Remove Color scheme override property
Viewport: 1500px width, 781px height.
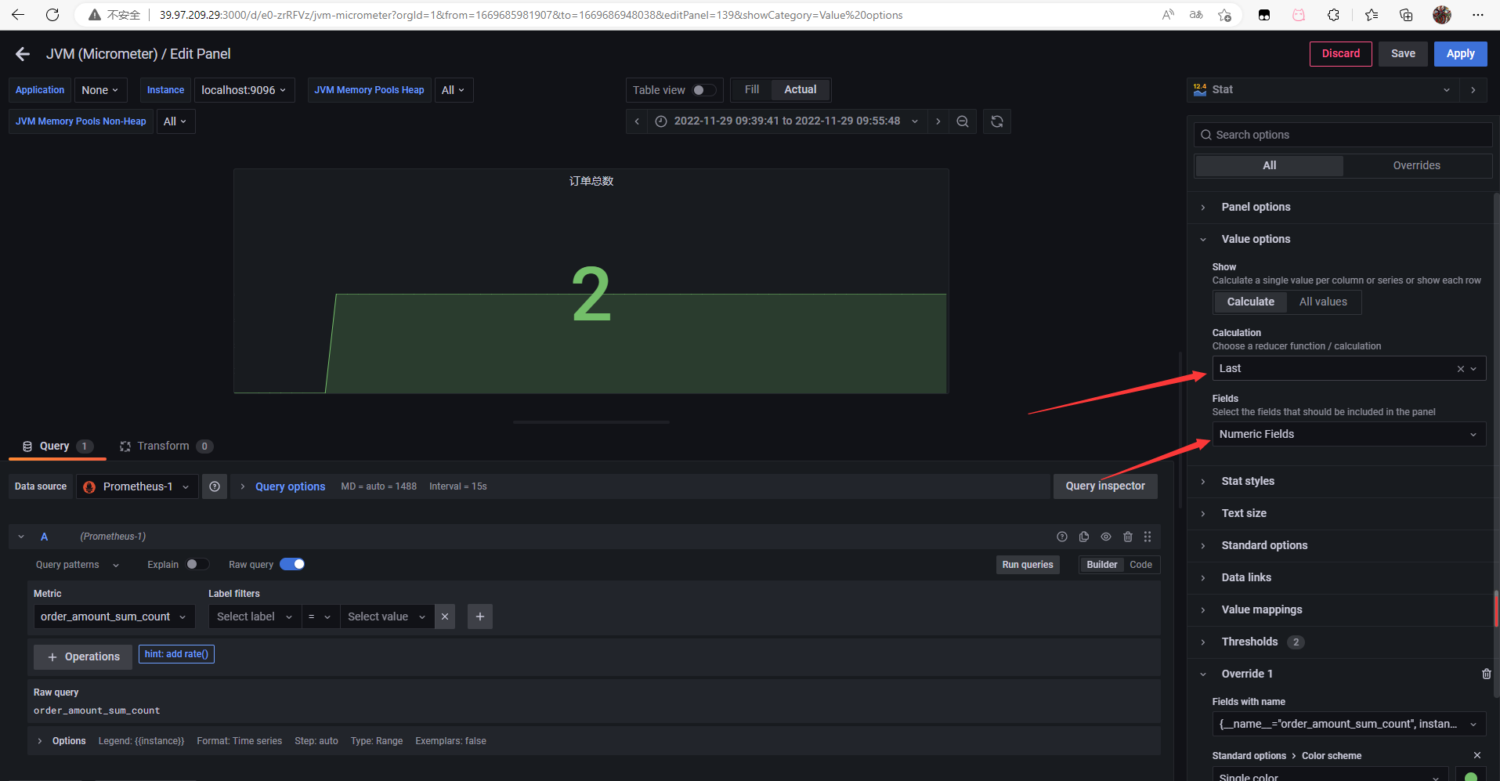pos(1477,755)
